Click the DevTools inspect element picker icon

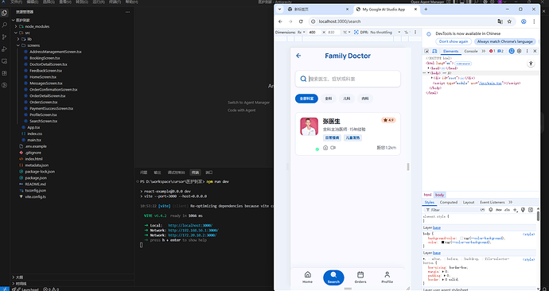[x=426, y=51]
